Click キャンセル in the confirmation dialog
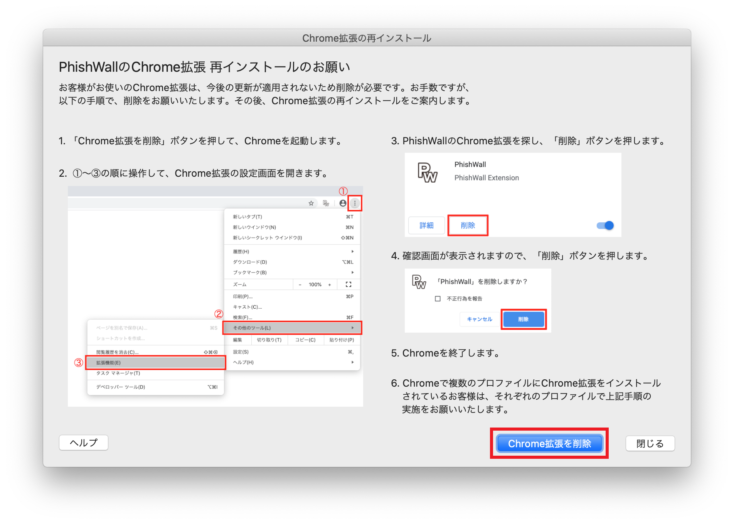734x524 pixels. pos(480,319)
